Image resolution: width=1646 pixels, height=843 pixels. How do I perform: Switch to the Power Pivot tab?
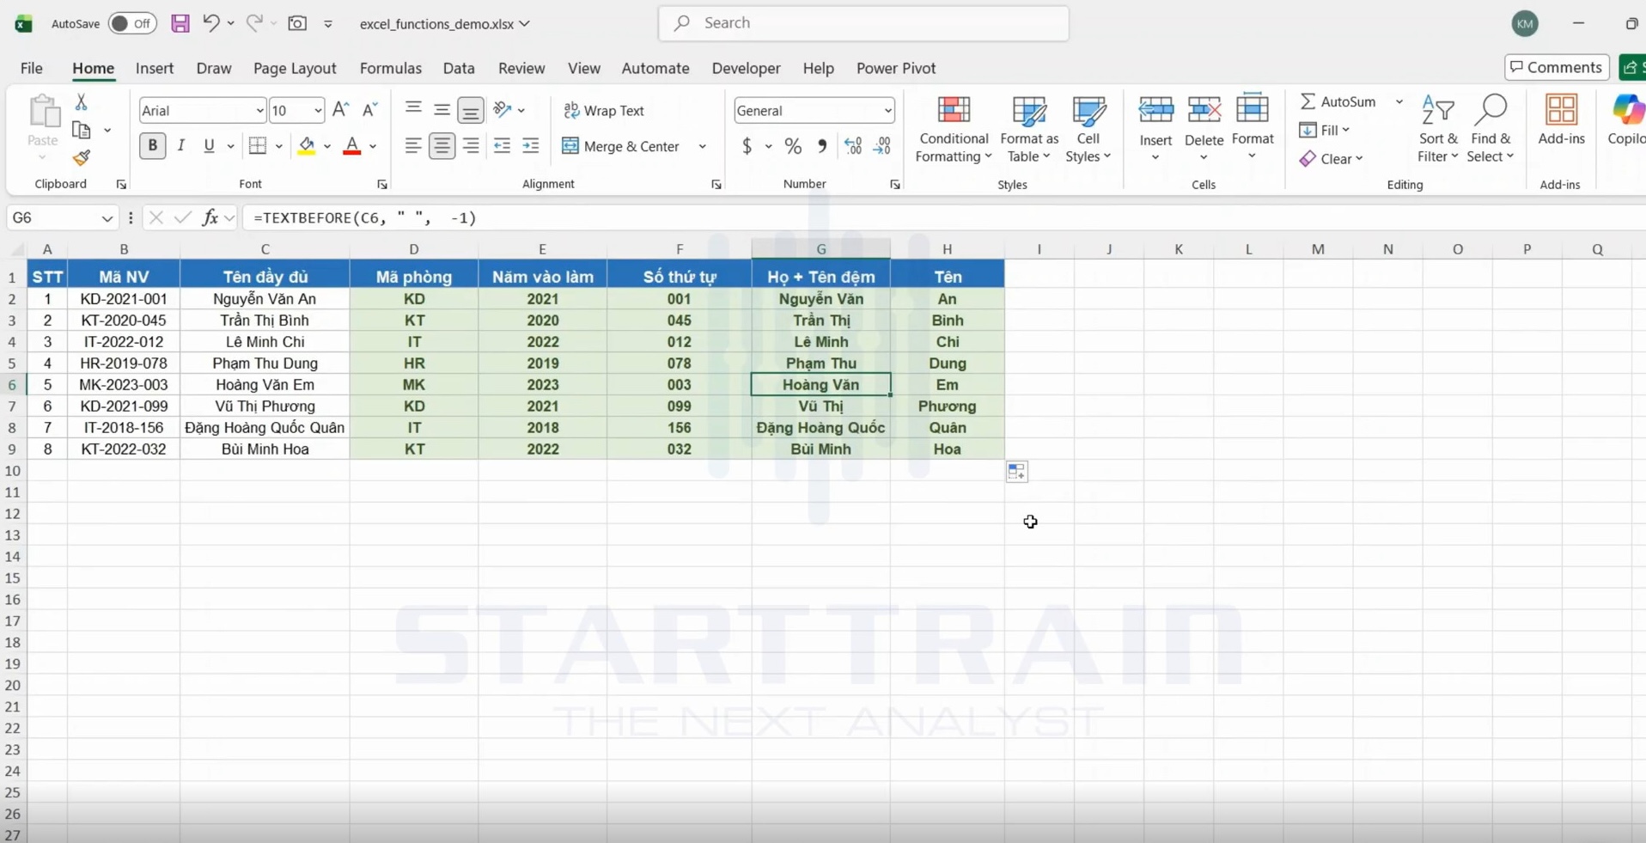tap(896, 68)
